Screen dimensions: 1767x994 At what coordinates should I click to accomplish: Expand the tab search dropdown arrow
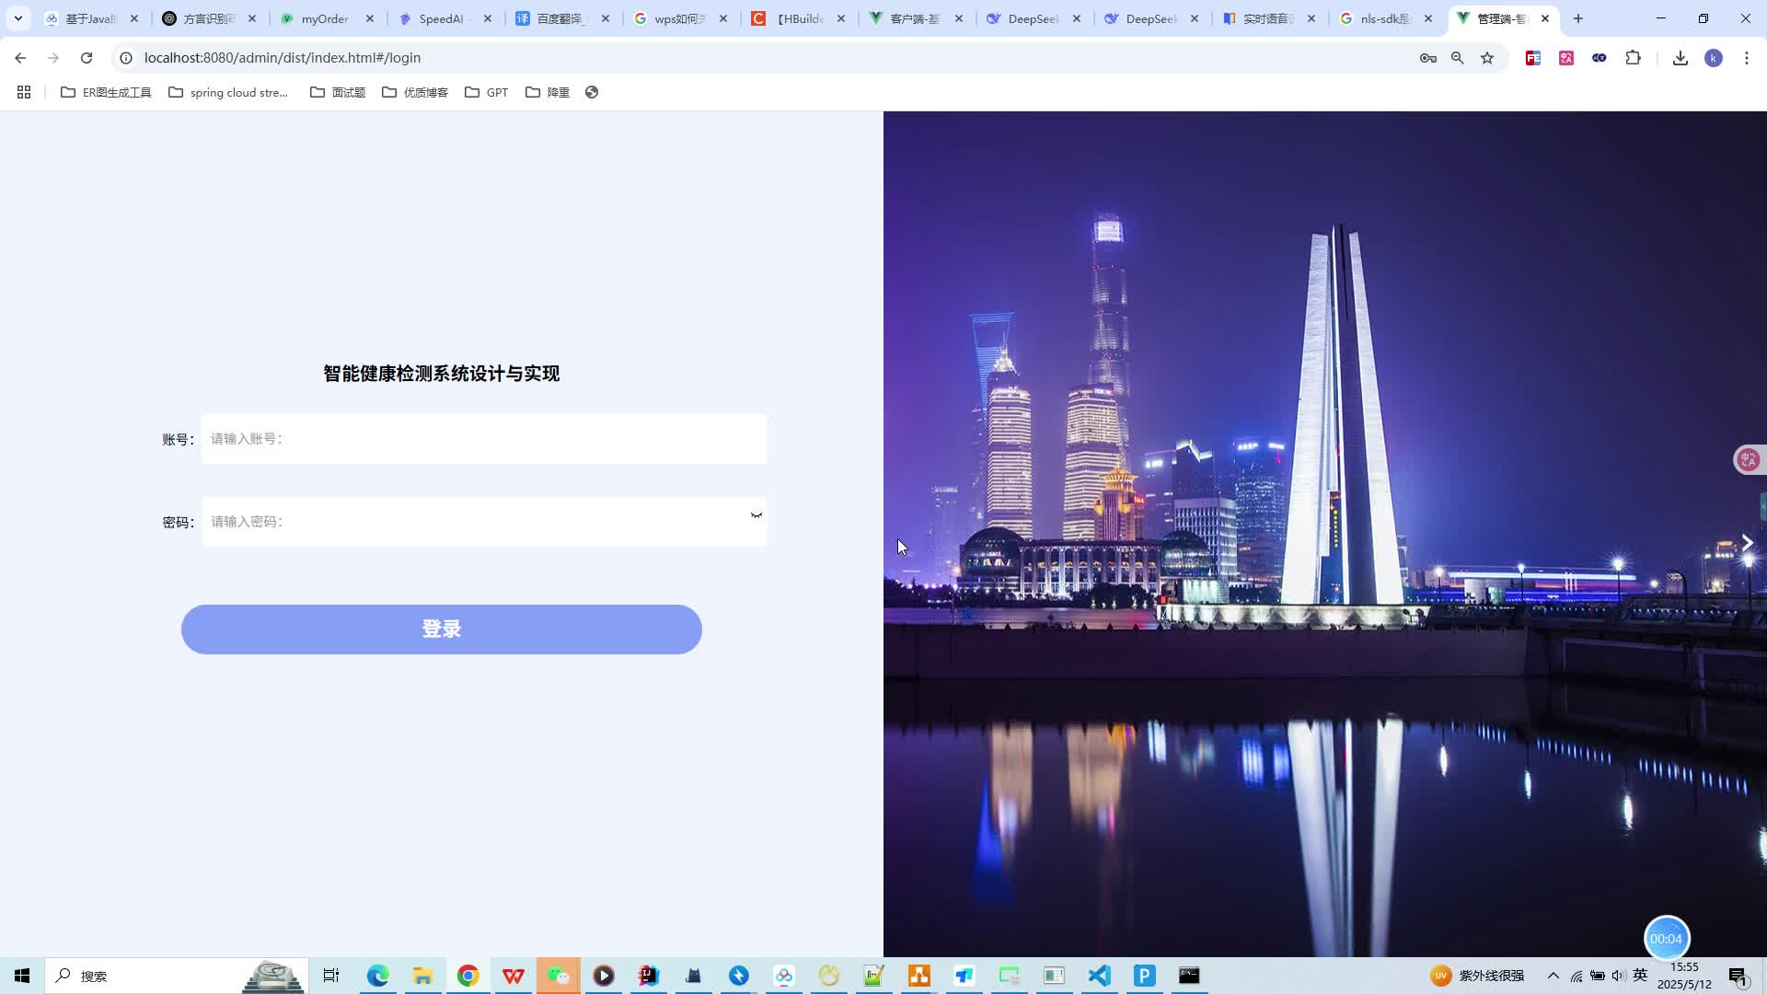[17, 18]
